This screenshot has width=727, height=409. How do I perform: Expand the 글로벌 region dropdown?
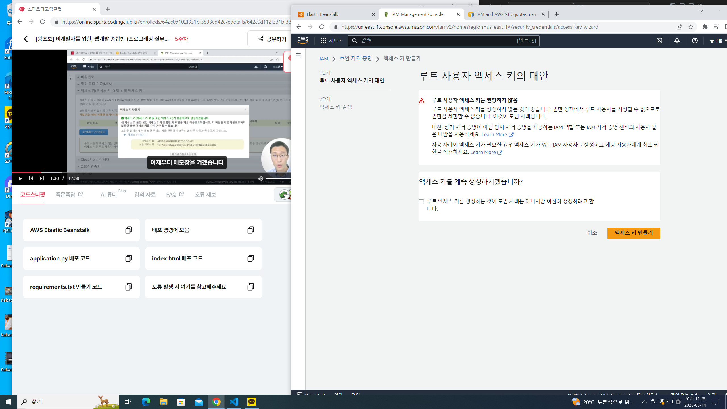(718, 41)
